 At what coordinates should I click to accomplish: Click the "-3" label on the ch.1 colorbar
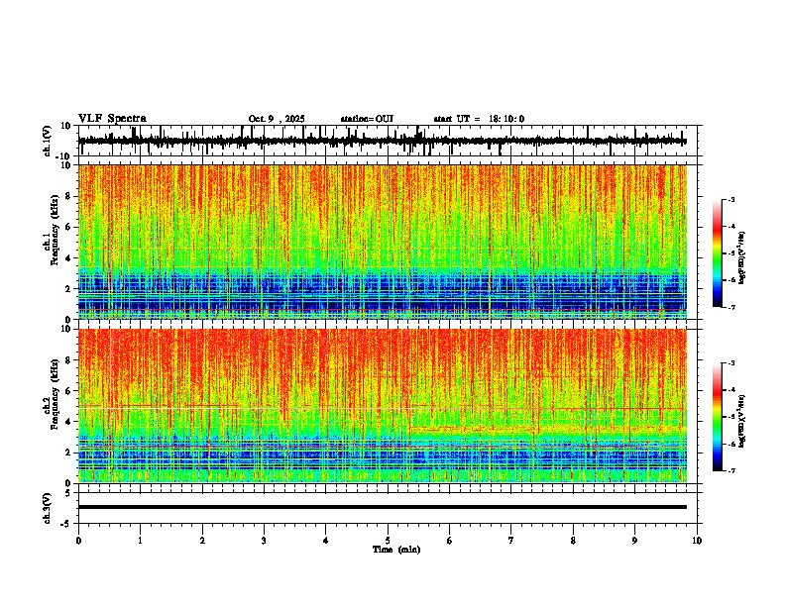[730, 200]
